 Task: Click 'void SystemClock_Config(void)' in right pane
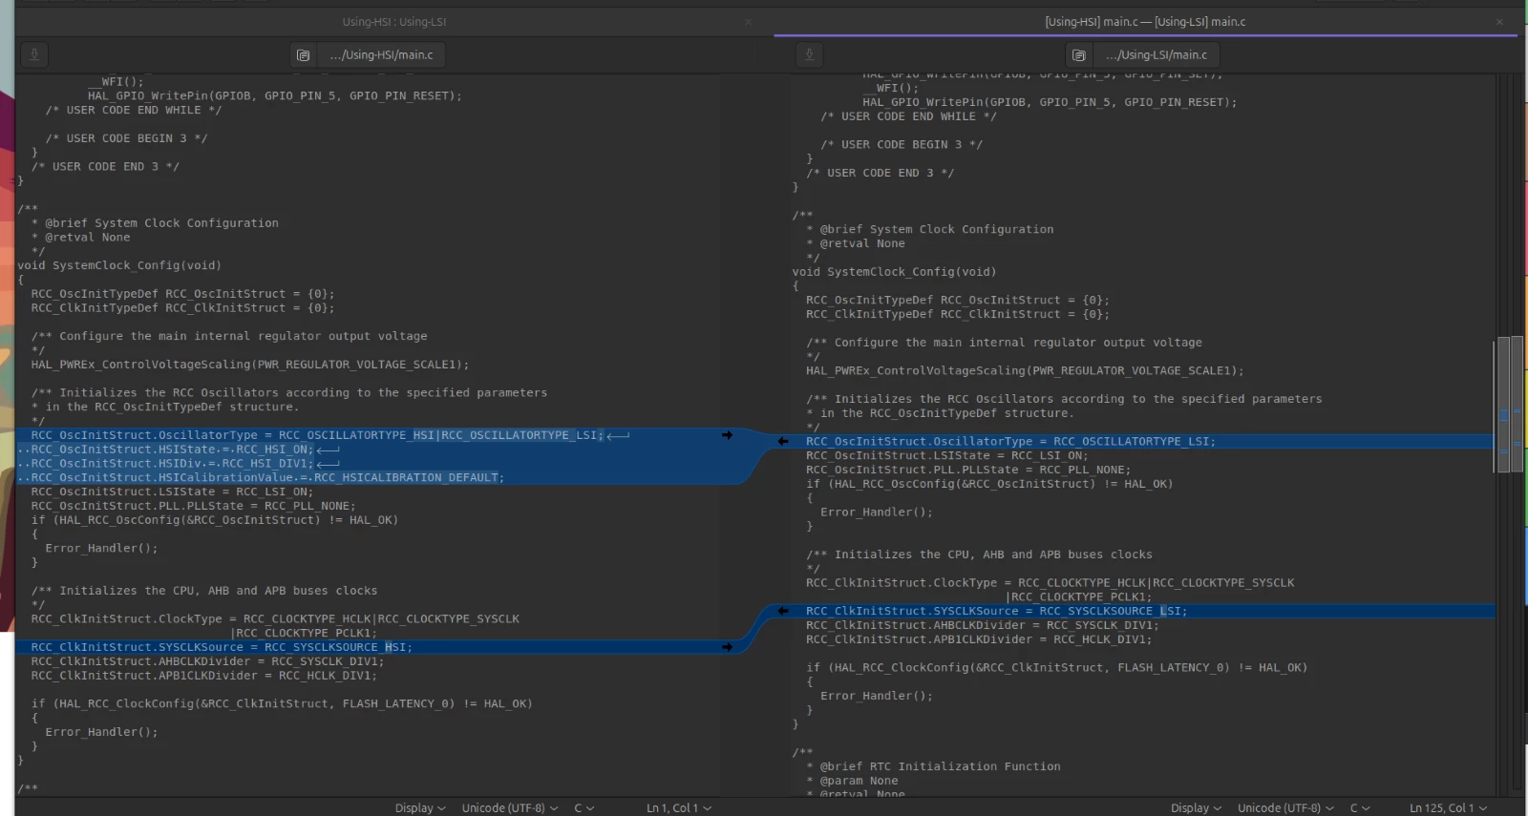(x=894, y=272)
